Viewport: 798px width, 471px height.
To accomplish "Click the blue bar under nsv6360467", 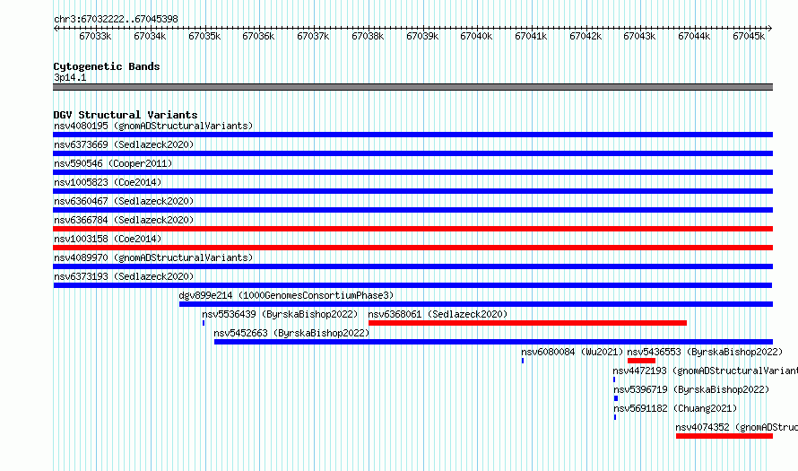I will (412, 210).
